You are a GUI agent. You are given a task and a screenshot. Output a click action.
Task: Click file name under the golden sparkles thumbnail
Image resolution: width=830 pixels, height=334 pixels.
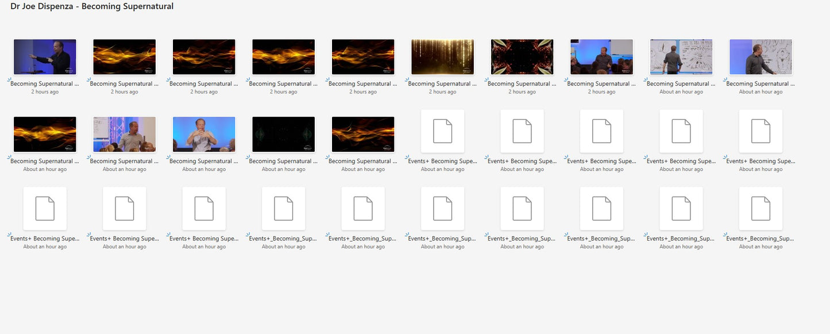tap(442, 84)
